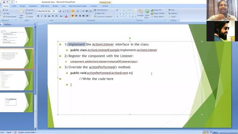The width and height of the screenshot is (238, 134).
Task: Open Convert to SmartArt menu
Action: (104, 16)
